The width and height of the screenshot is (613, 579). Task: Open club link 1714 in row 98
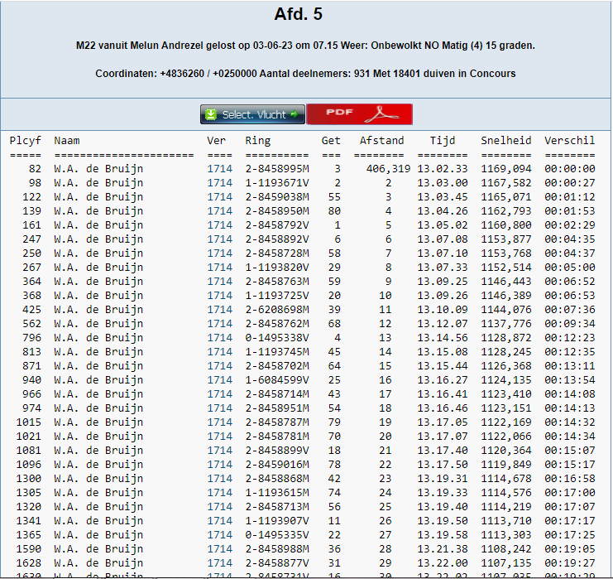point(219,183)
